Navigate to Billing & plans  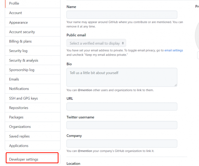[x=20, y=41]
